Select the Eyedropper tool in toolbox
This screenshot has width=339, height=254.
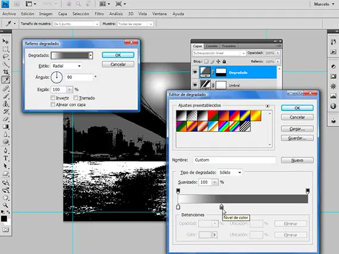coord(5,80)
